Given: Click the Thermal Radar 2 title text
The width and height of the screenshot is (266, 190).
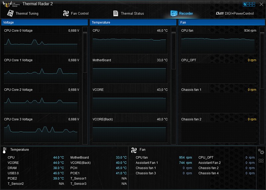Looking at the screenshot, I should (x=38, y=4).
